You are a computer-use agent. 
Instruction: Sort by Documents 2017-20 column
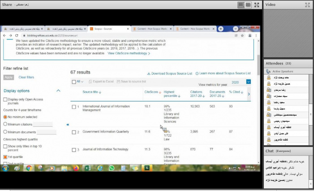click(x=217, y=94)
